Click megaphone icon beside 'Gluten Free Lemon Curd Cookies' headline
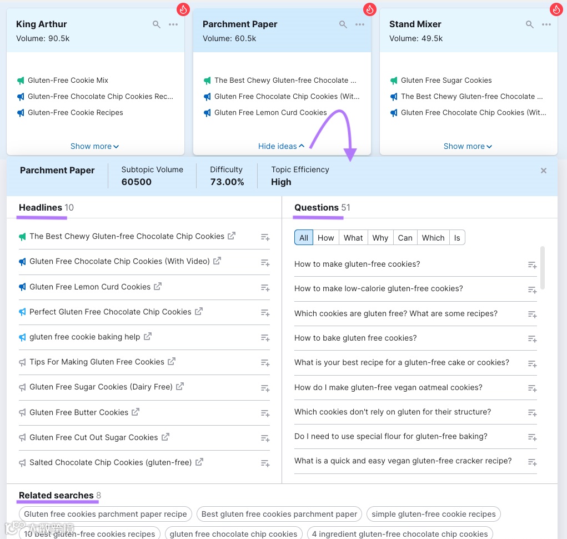567x539 pixels. click(22, 287)
